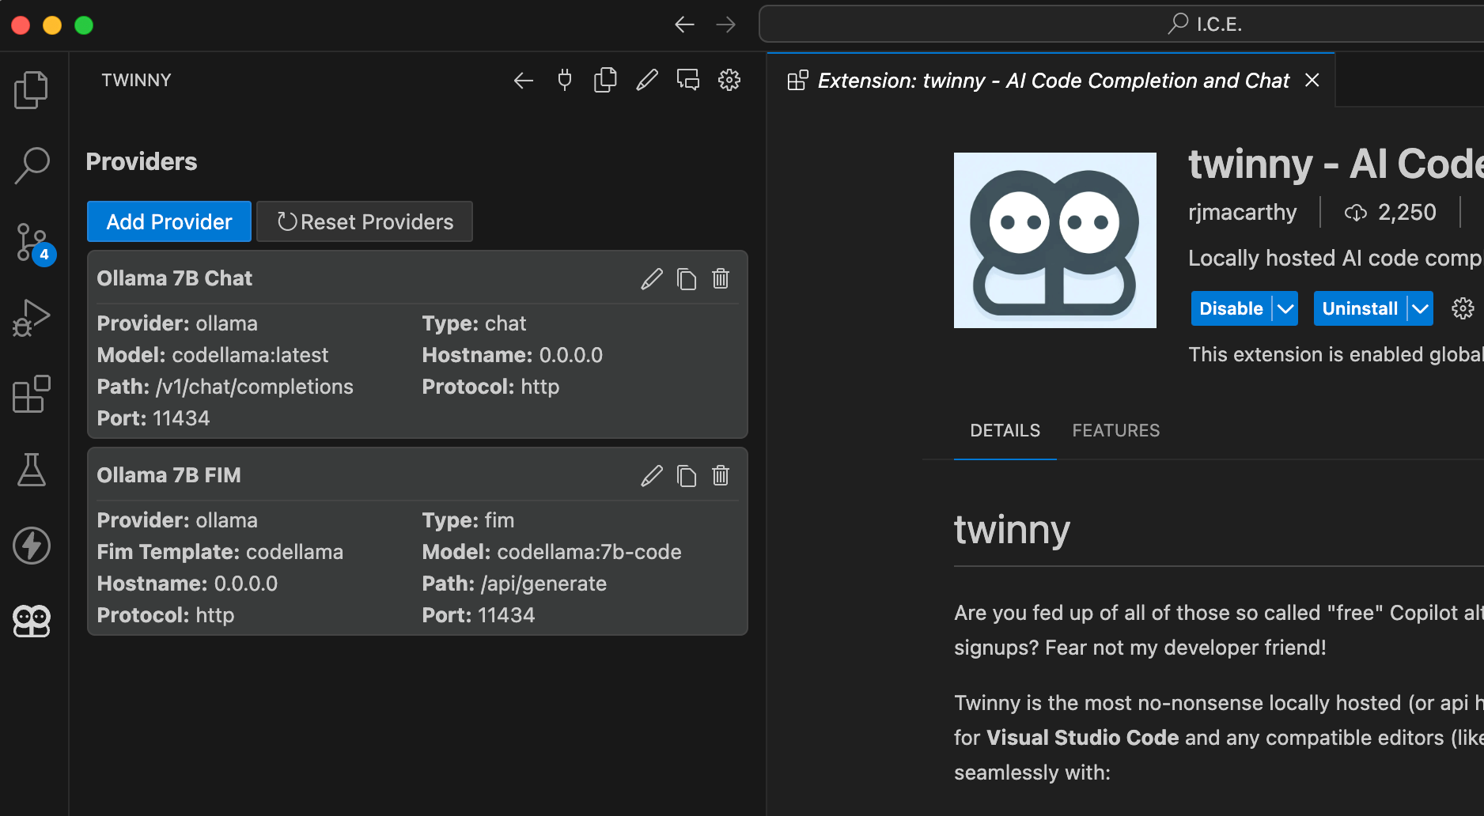Click the twinny panel copy files icon
The height and width of the screenshot is (816, 1484).
[x=606, y=80]
